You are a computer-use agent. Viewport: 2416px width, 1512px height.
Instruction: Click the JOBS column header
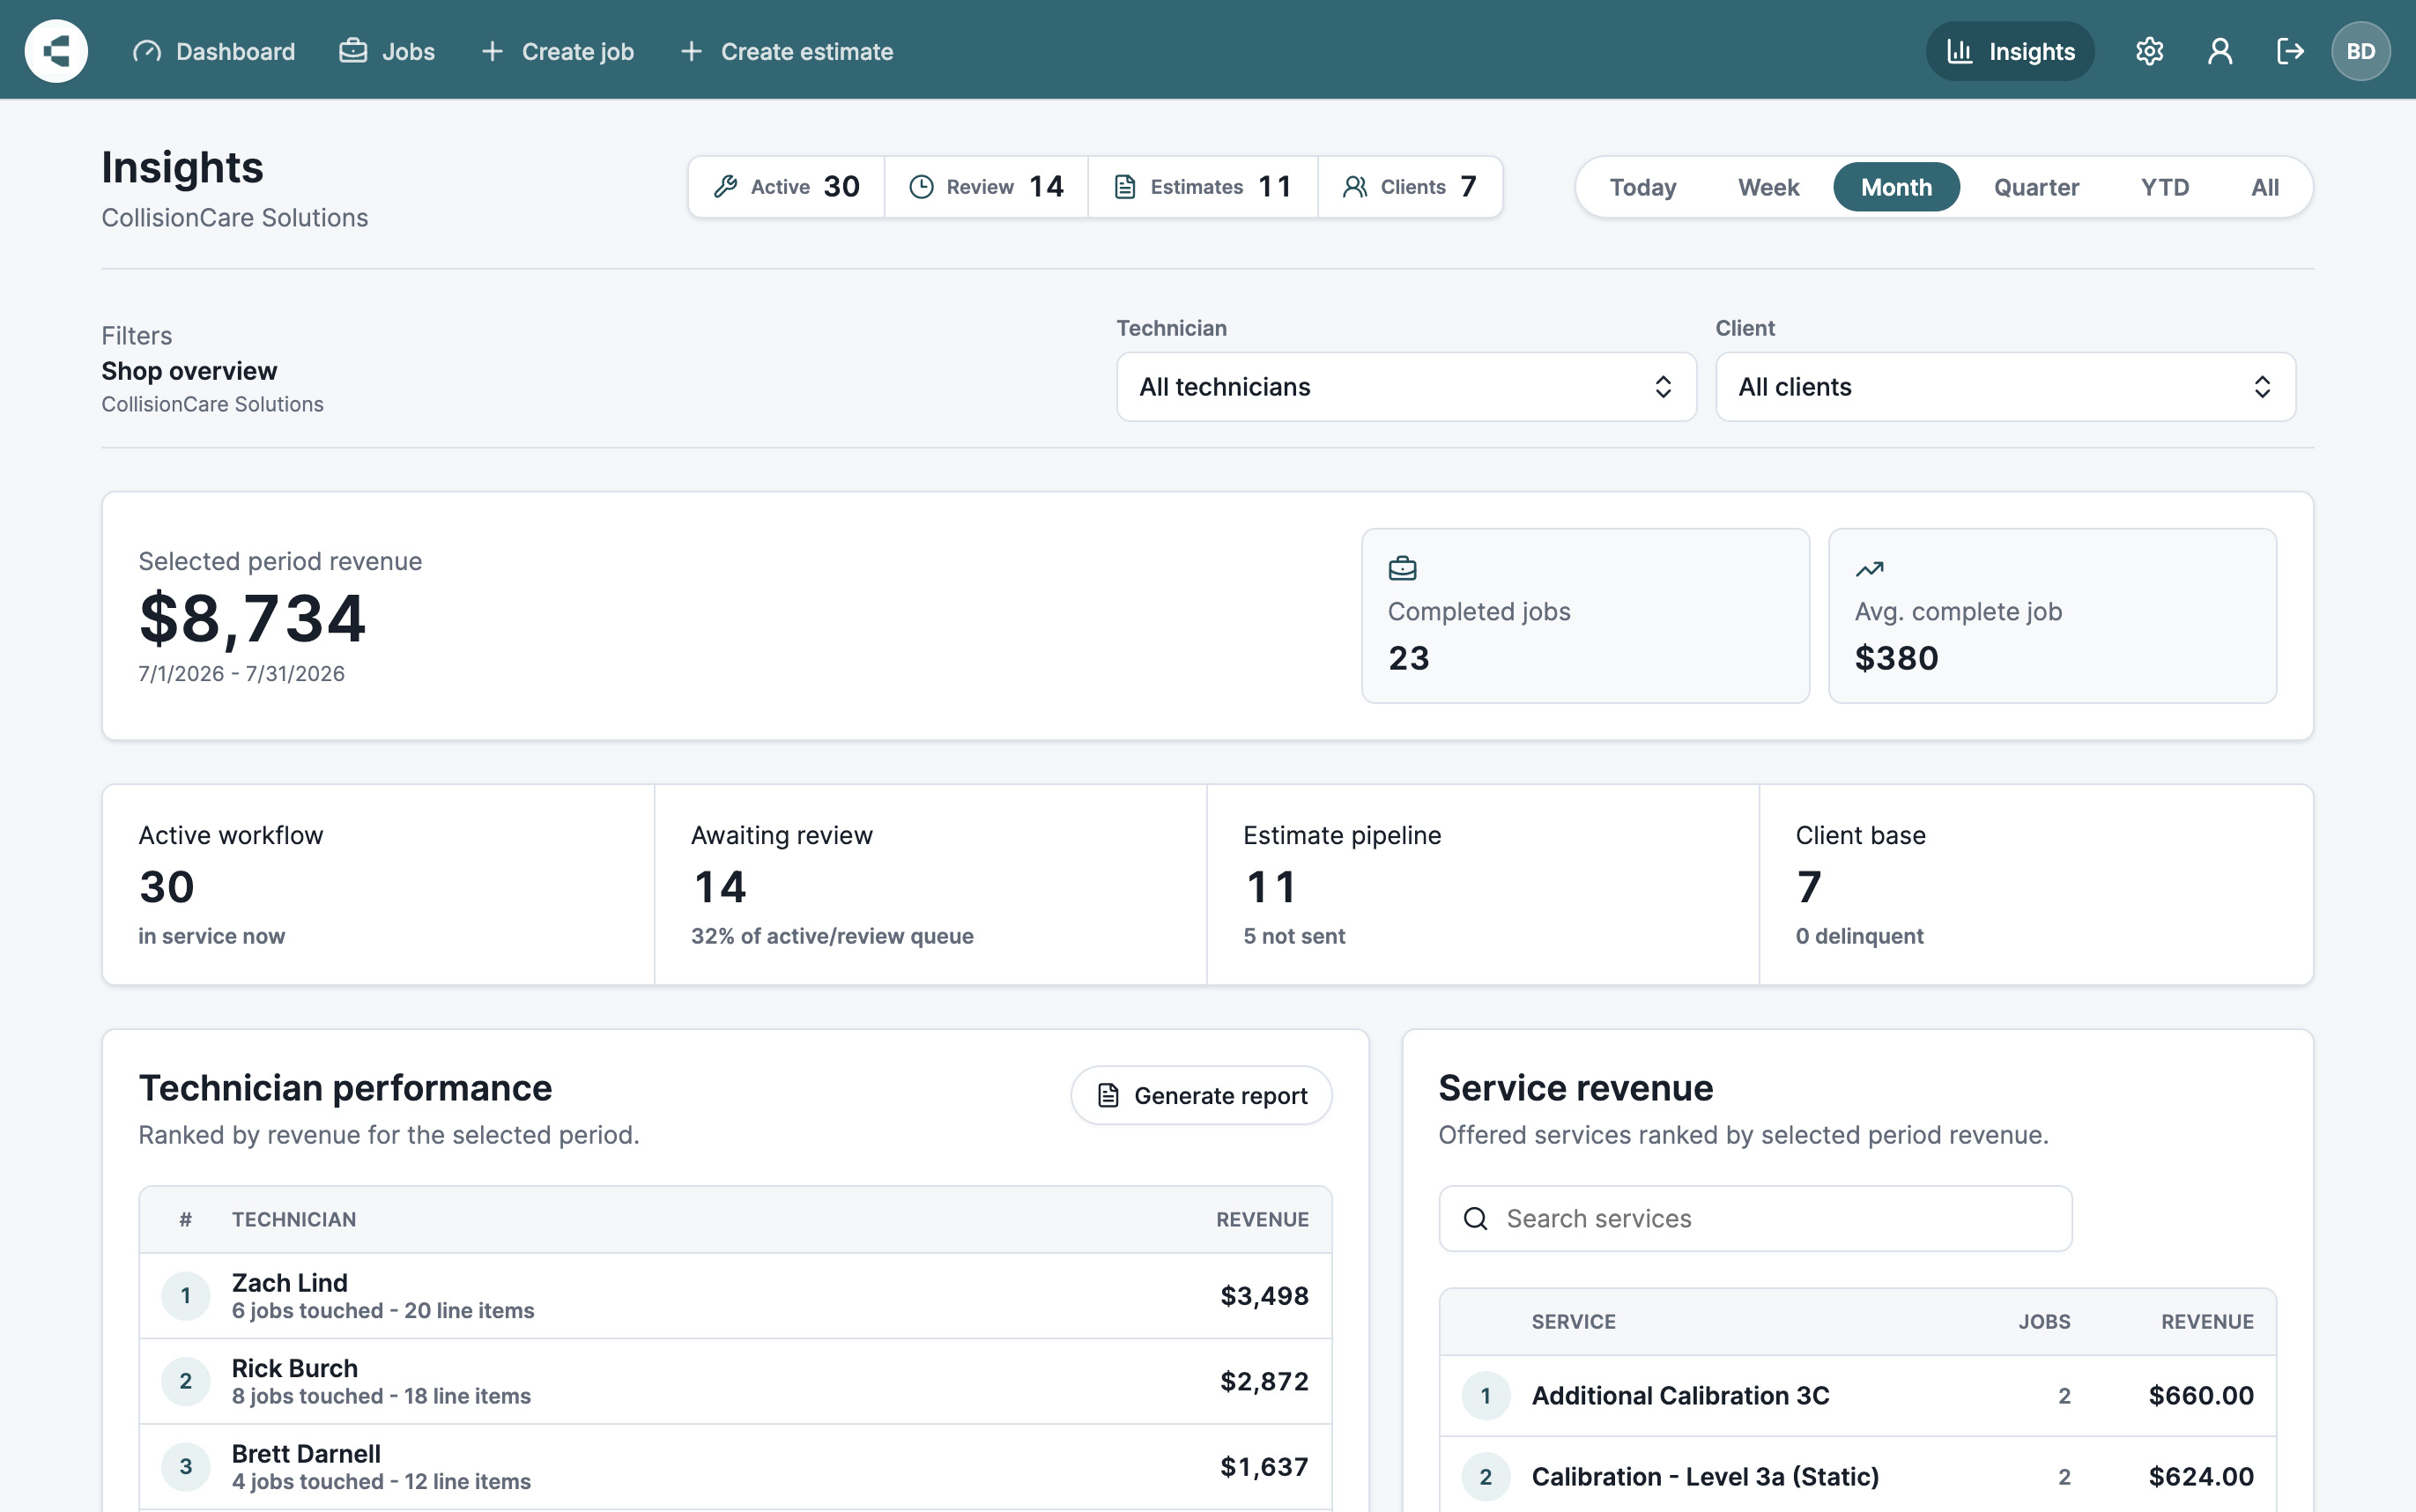(2044, 1321)
